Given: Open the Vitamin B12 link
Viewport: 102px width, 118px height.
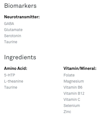Looking at the screenshot, I should tap(74, 93).
